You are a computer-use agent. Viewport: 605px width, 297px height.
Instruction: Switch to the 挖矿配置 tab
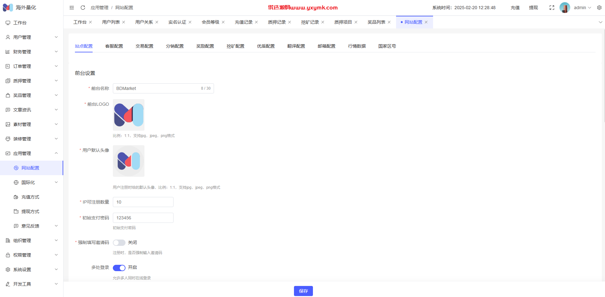pos(235,46)
